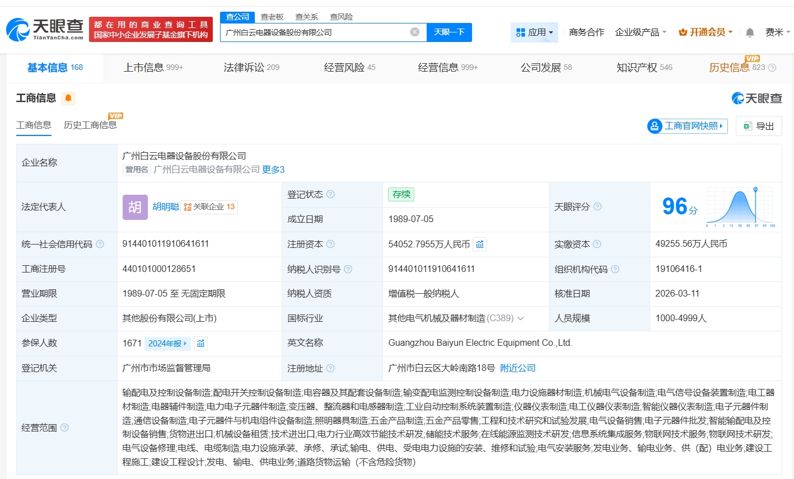Open the chart icon beside 参保人数
The height and width of the screenshot is (479, 794).
(201, 343)
